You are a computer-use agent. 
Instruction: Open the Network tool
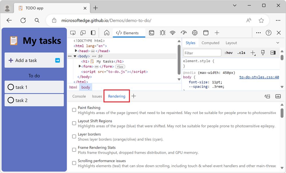pos(172,33)
